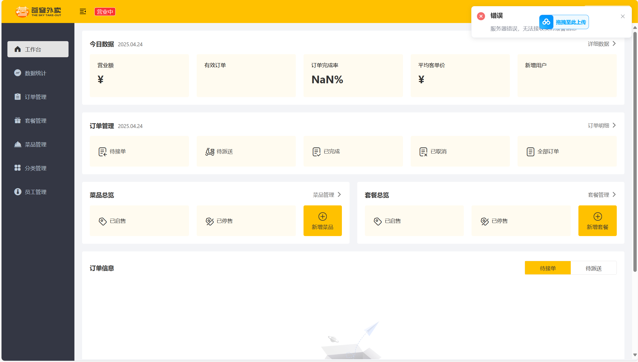
Task: Click the 营业中 status badge
Action: point(105,12)
